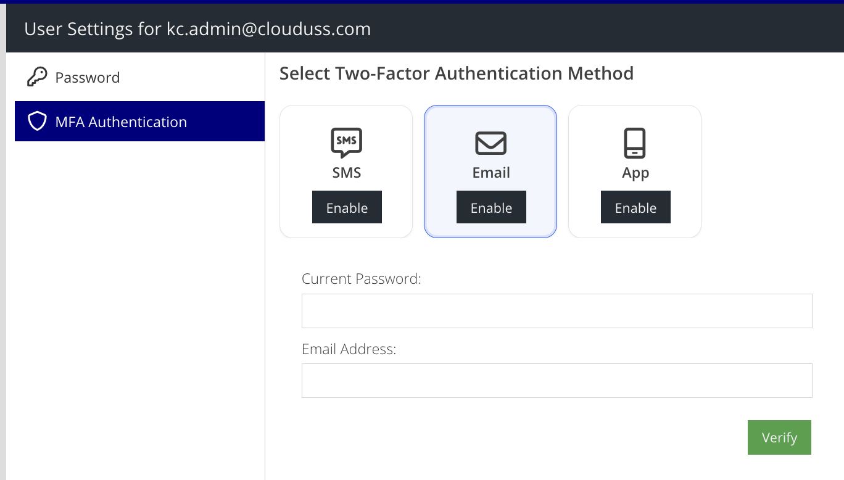Enable SMS two-factor authentication
Image resolution: width=844 pixels, height=480 pixels.
[347, 208]
